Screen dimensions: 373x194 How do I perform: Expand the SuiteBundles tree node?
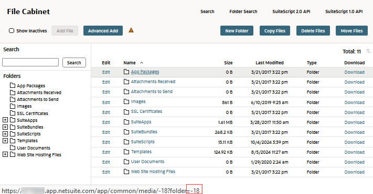[5, 127]
